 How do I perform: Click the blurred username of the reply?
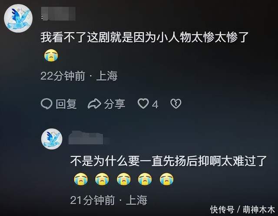coord(86,138)
